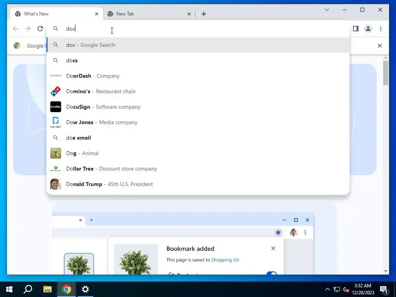
Task: Click the Dog thumbnail image
Action: pos(56,153)
